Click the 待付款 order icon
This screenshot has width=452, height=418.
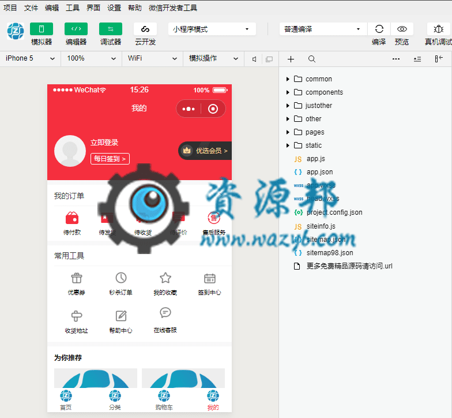[72, 218]
